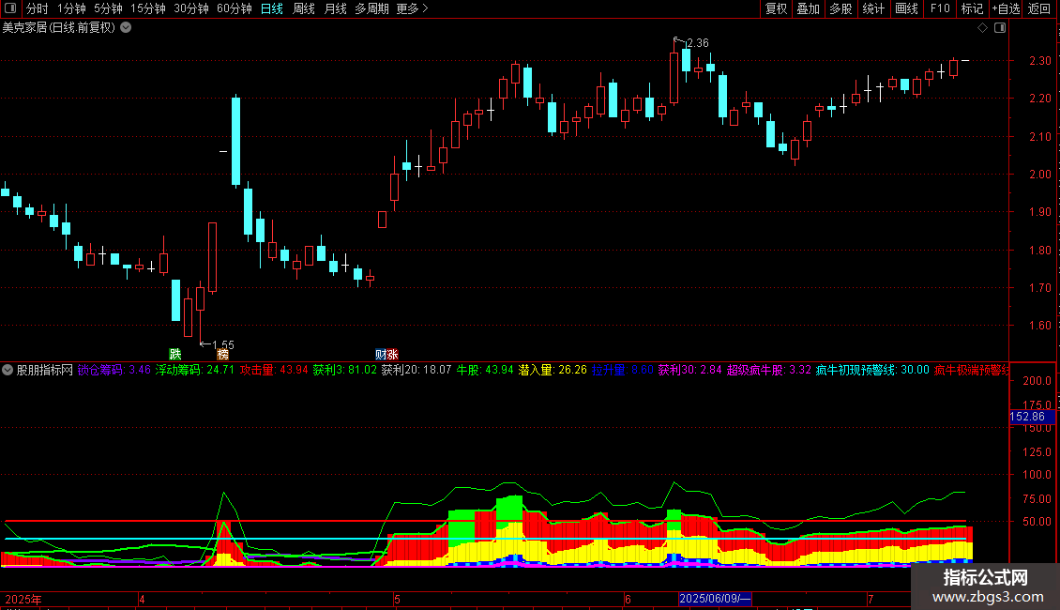Screen dimensions: 1060x610
Task: Toggle the left sidebar panel icon
Action: pyautogui.click(x=10, y=8)
